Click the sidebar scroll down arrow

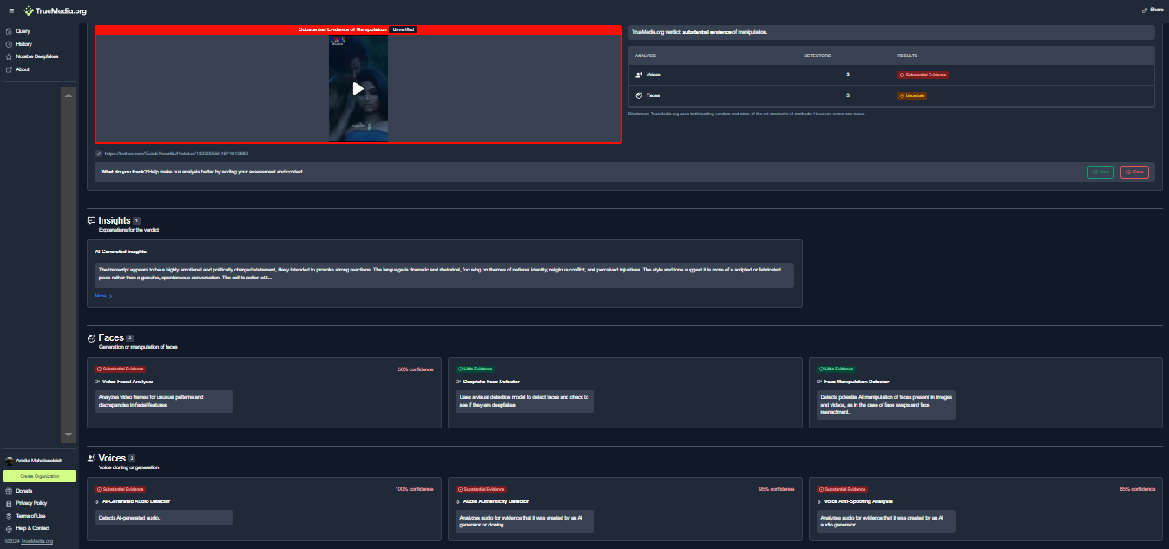tap(69, 434)
